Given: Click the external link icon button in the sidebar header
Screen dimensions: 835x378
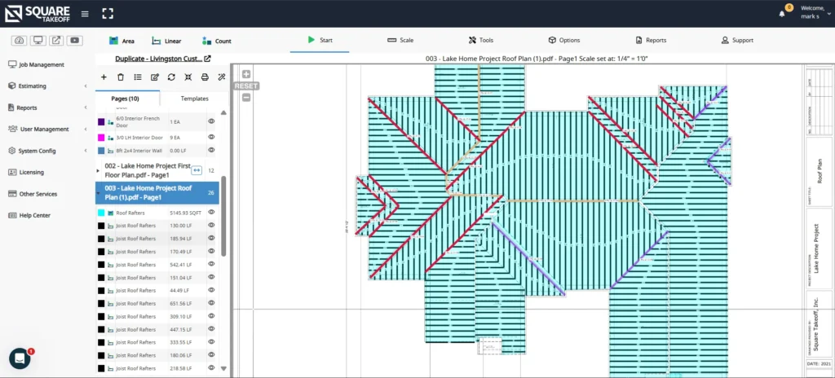Looking at the screenshot, I should 56,41.
